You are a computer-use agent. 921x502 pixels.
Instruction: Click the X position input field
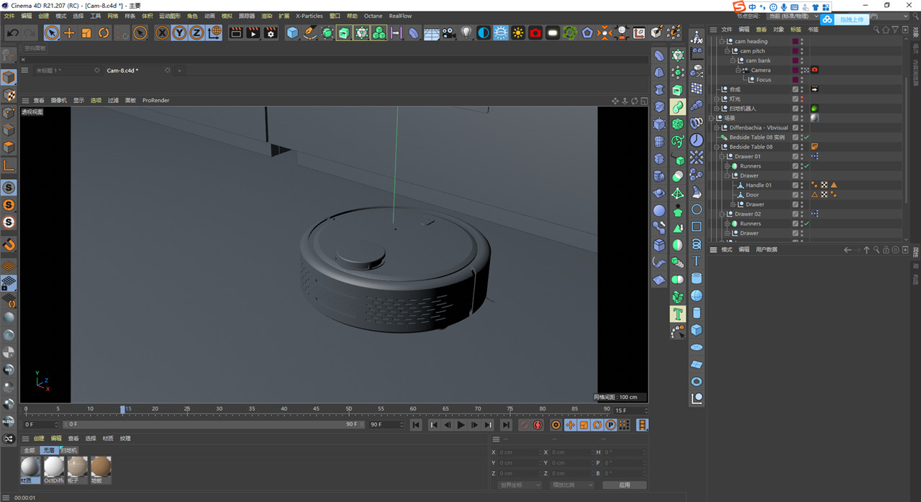519,452
